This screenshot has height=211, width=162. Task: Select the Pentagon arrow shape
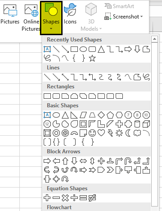click(101, 170)
